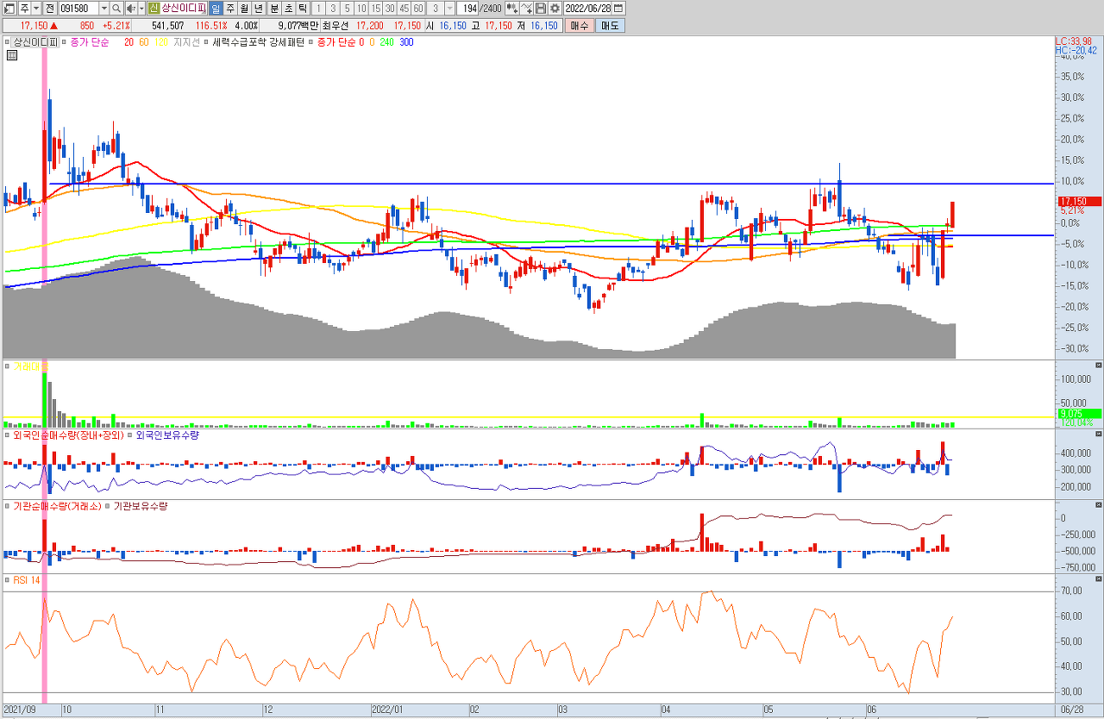This screenshot has height=719, width=1104.
Task: Click the data grid icon below 상신이디피
Action: (11, 55)
